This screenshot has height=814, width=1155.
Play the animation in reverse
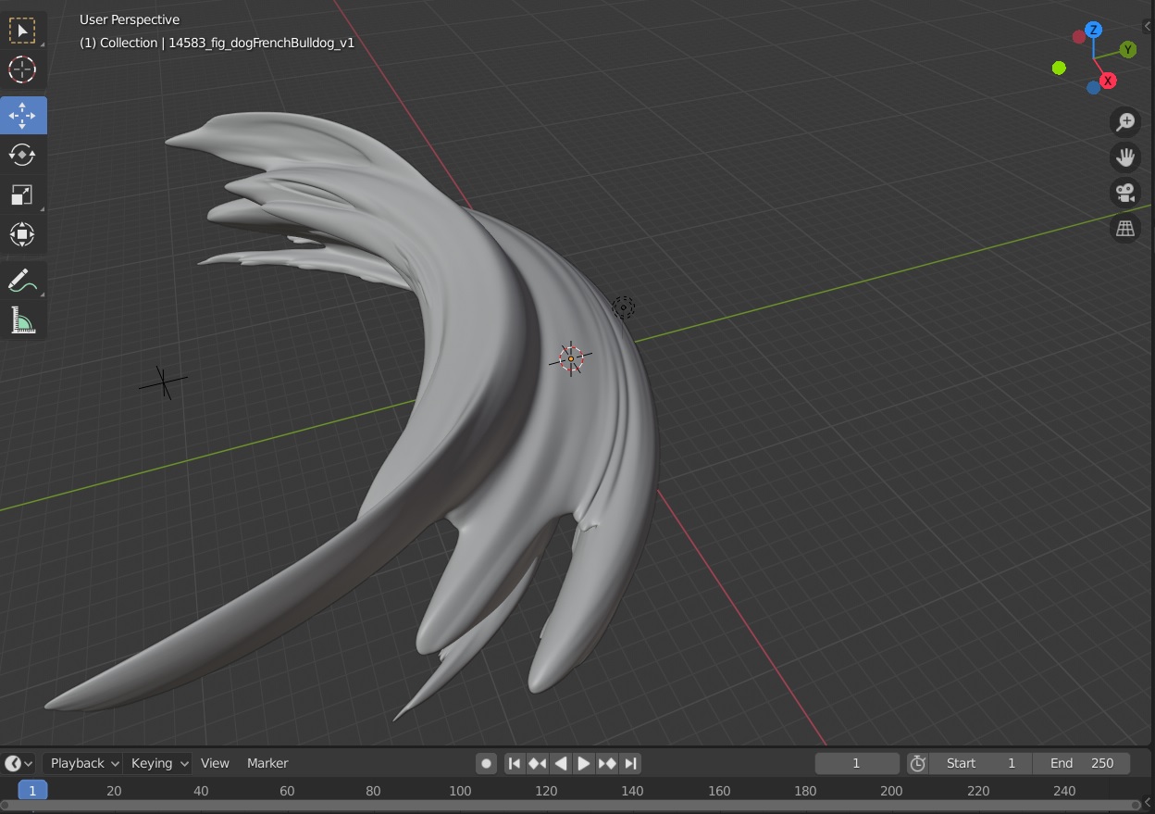[560, 763]
